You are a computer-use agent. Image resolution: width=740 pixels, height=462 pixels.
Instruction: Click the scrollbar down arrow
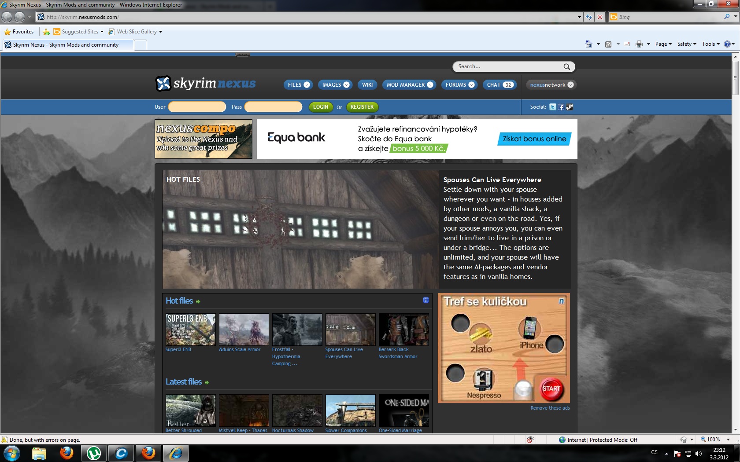735,430
